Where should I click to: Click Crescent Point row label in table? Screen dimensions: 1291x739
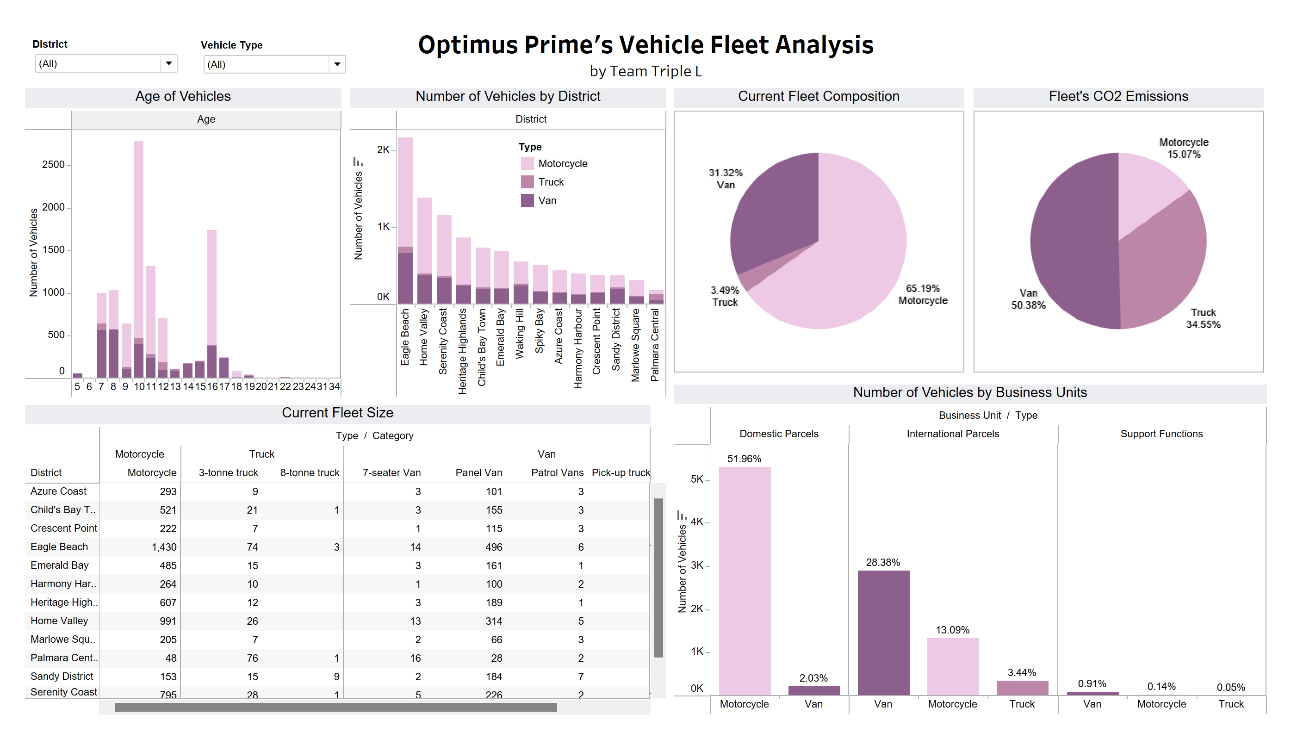(x=63, y=528)
